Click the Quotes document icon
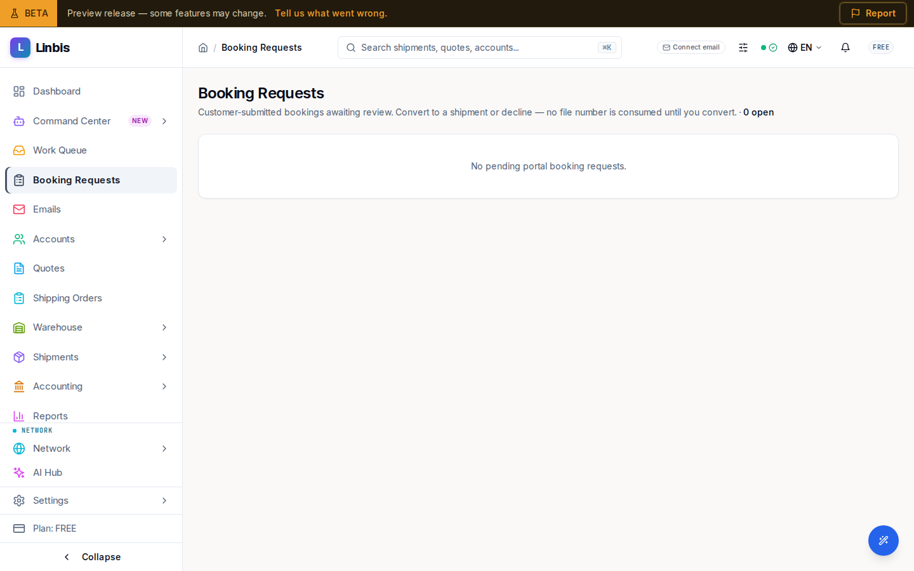 19,268
